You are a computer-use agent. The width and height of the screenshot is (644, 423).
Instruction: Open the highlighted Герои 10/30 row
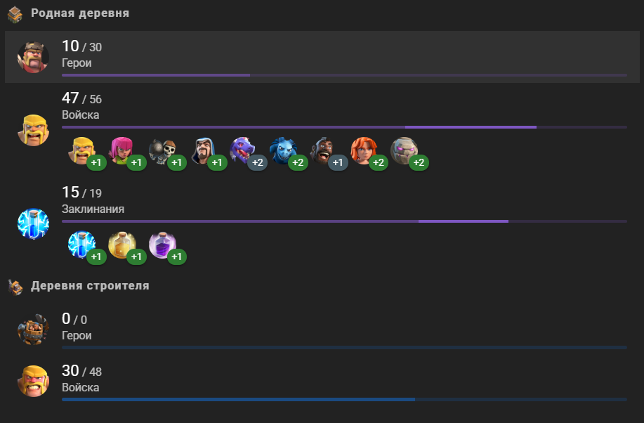(x=322, y=57)
